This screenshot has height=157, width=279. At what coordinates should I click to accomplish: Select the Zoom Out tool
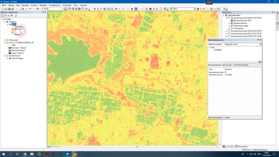click(98, 9)
